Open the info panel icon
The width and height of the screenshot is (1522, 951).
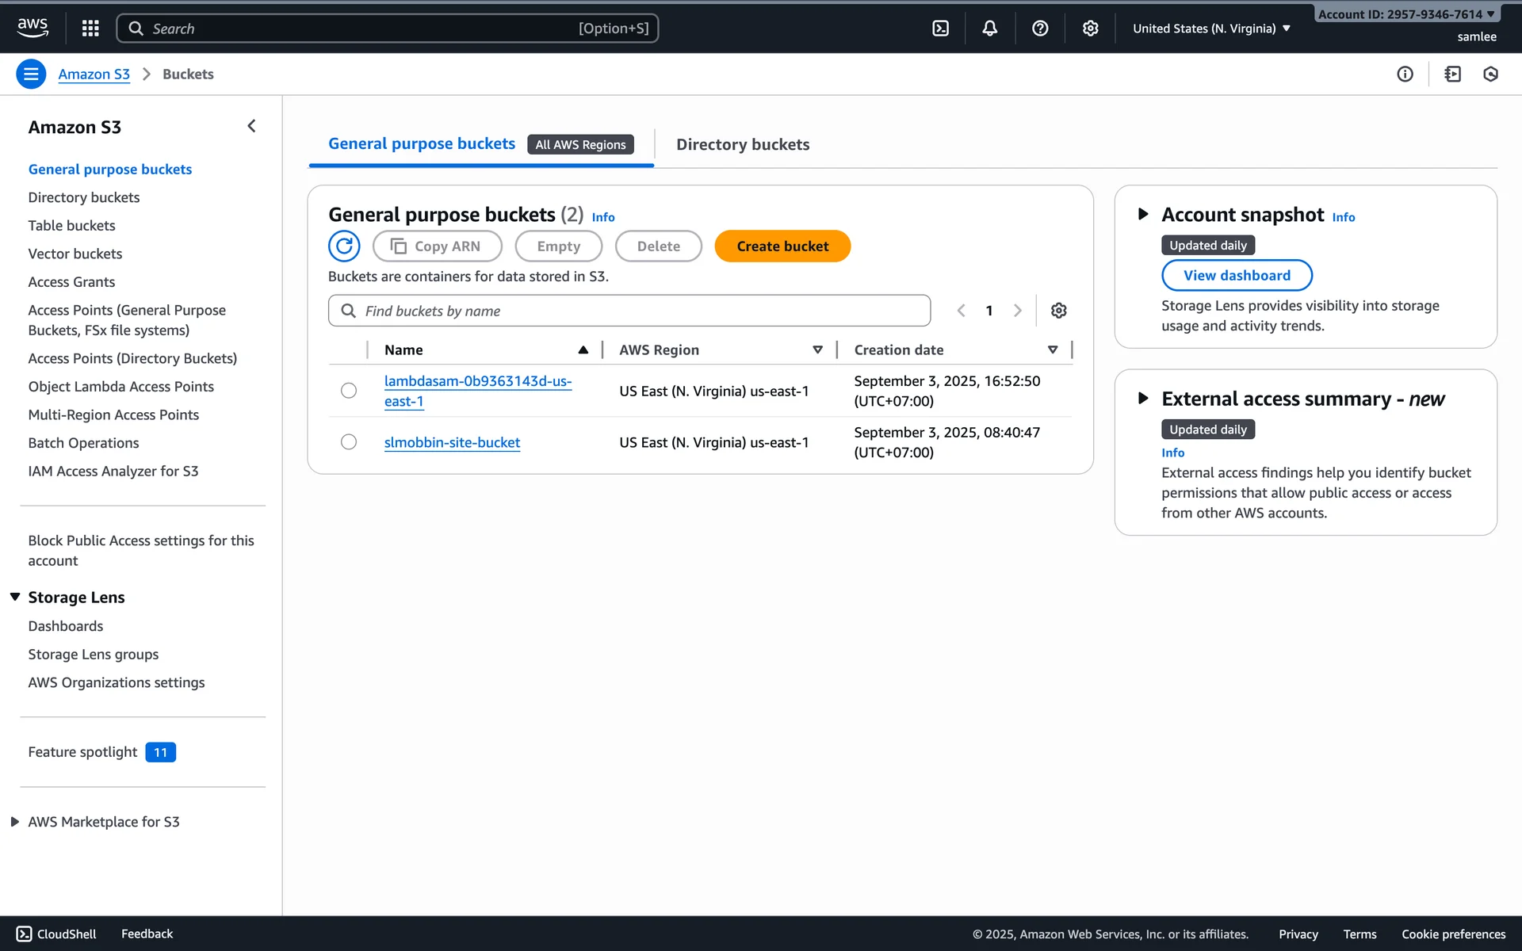pos(1405,74)
